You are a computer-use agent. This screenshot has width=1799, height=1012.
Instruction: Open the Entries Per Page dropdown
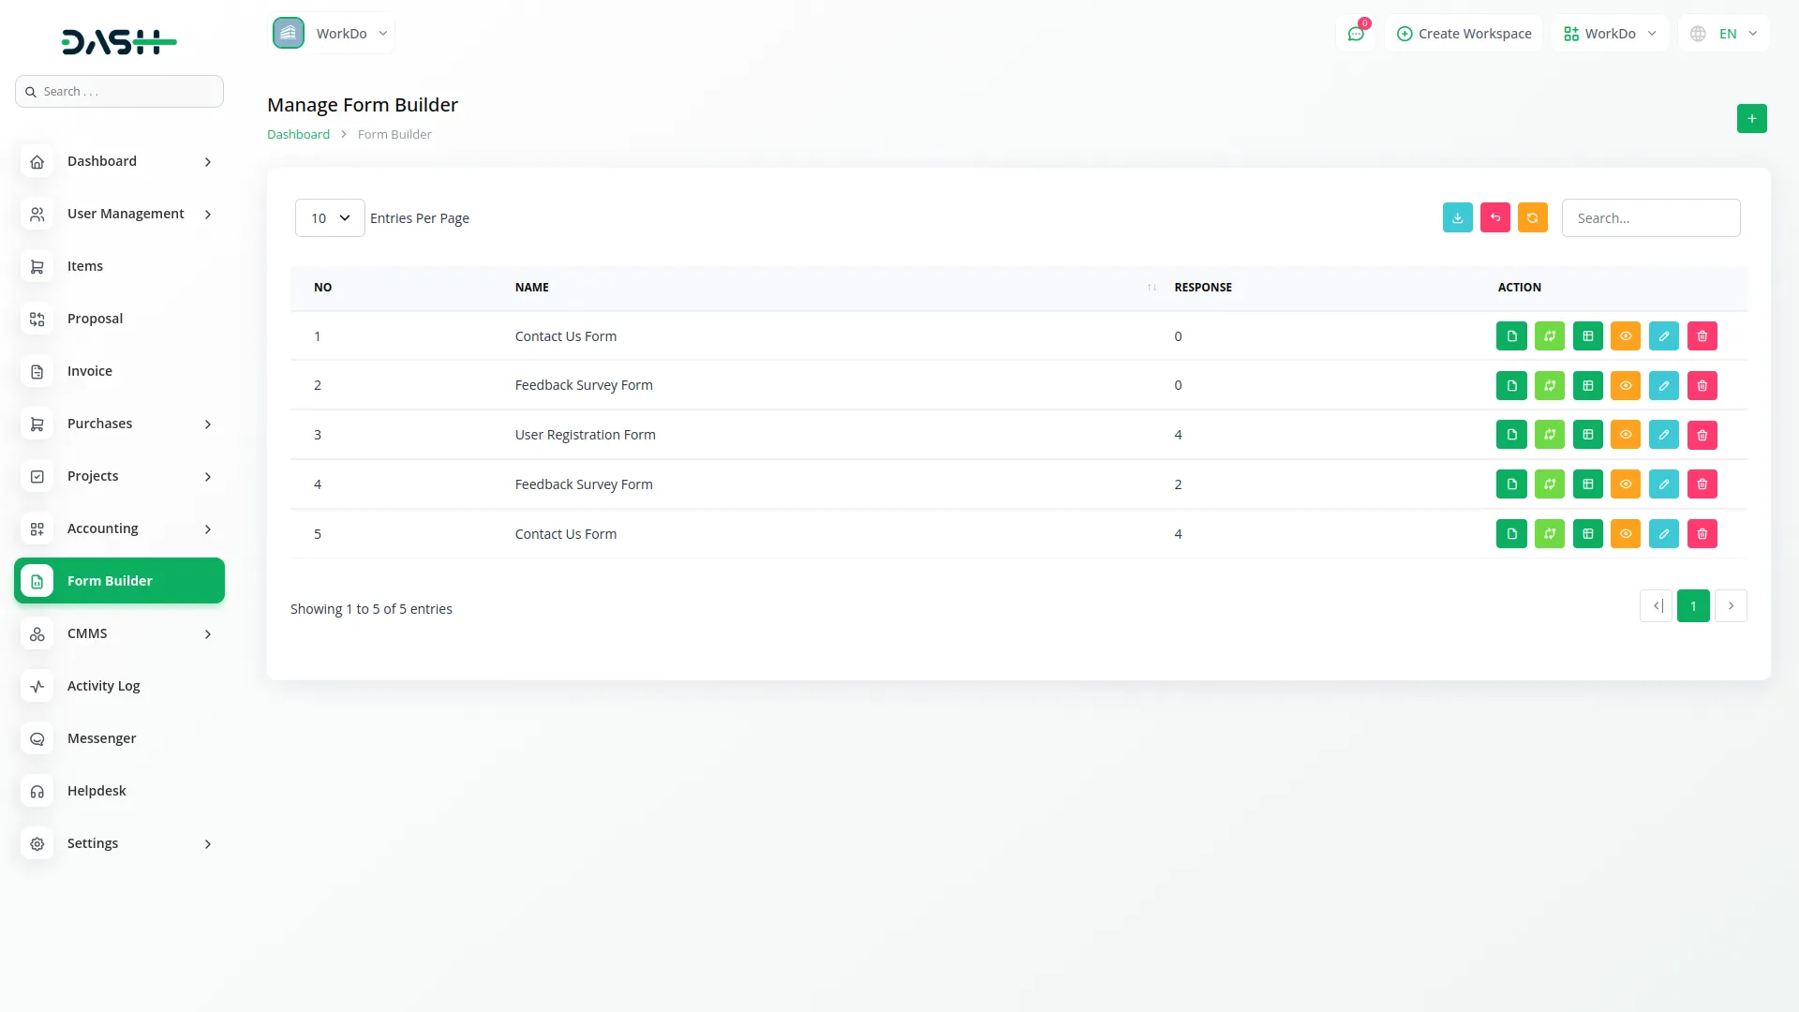click(329, 217)
